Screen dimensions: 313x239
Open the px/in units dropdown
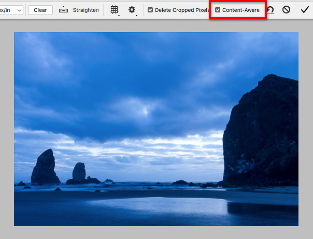tap(11, 10)
